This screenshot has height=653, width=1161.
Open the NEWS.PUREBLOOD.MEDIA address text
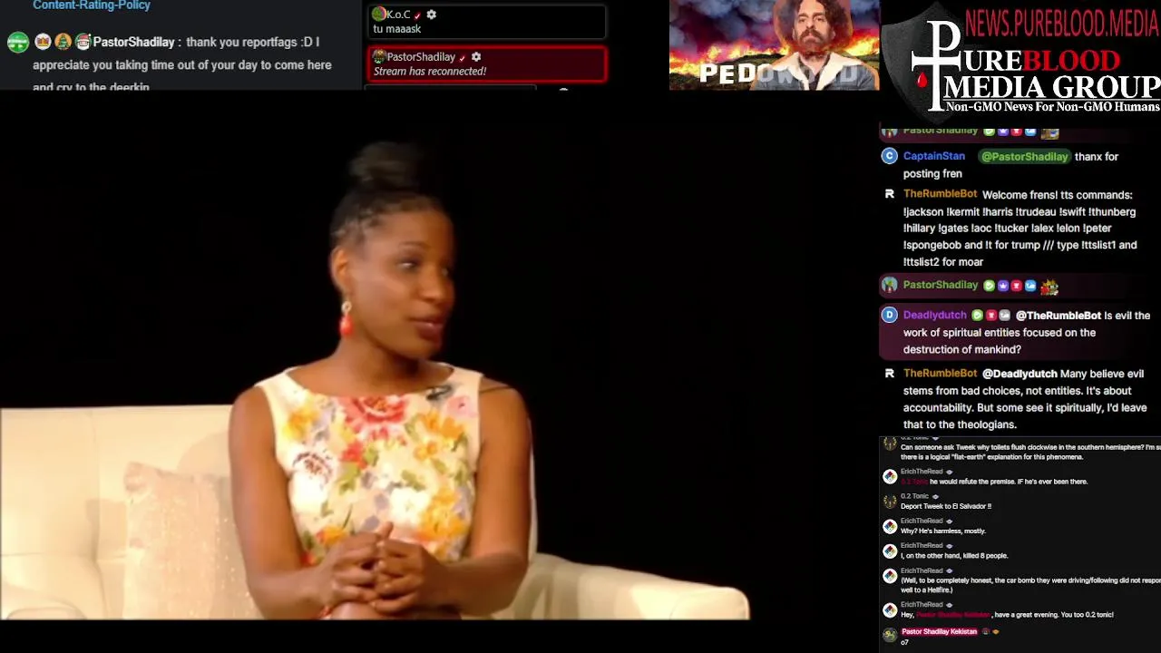tap(1062, 23)
